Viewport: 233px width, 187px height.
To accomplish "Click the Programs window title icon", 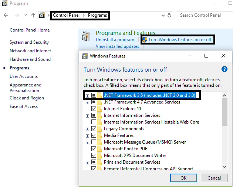I will (x=4, y=3).
